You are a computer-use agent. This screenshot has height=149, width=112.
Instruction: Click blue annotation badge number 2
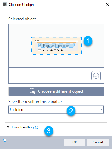pyautogui.click(x=71, y=111)
